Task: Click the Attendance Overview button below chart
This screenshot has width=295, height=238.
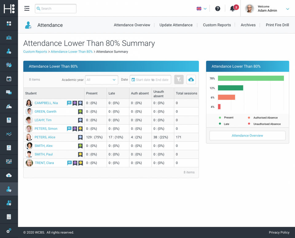Action: click(247, 135)
